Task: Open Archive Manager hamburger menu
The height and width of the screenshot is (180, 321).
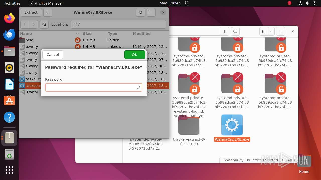Action: tap(151, 12)
